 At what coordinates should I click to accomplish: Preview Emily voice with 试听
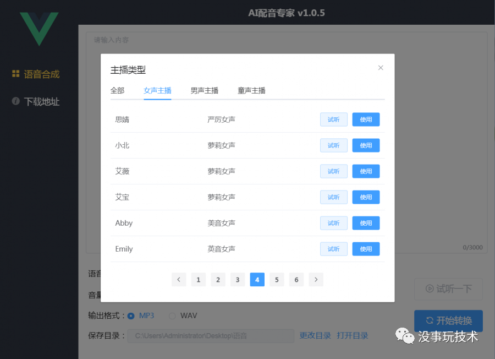(334, 249)
